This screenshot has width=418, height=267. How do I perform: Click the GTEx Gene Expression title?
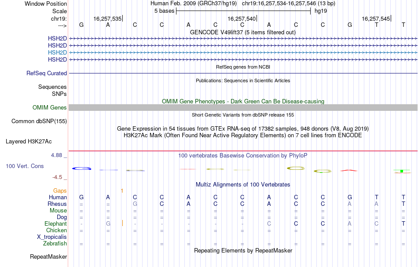click(243, 129)
